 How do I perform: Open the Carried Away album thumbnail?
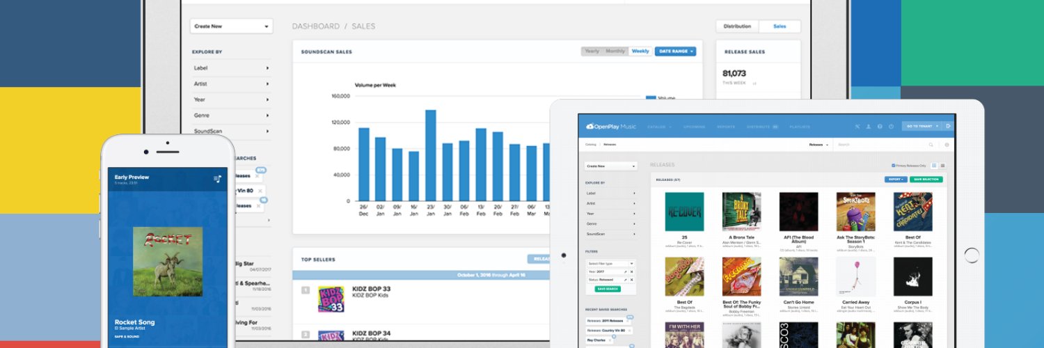855,277
